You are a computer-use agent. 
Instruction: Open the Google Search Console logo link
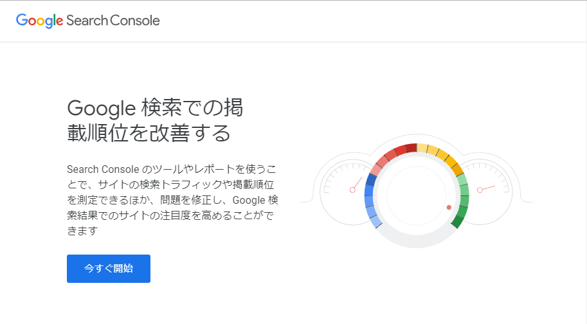click(x=88, y=21)
